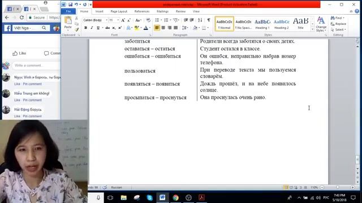Screen dimensions: 362x203
Task: Click the Change Styles icon
Action: (321, 24)
